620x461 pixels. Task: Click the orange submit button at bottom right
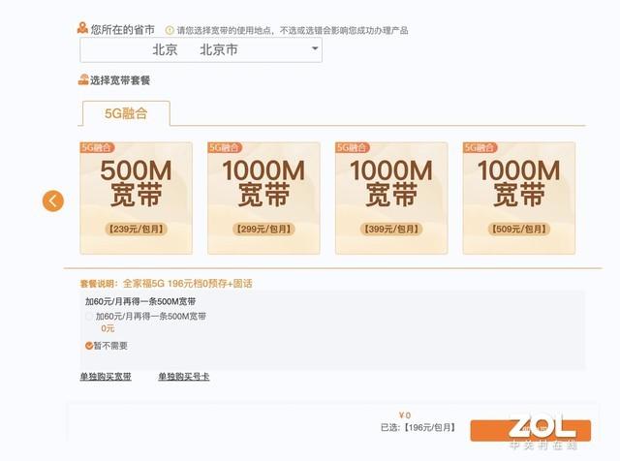(530, 430)
